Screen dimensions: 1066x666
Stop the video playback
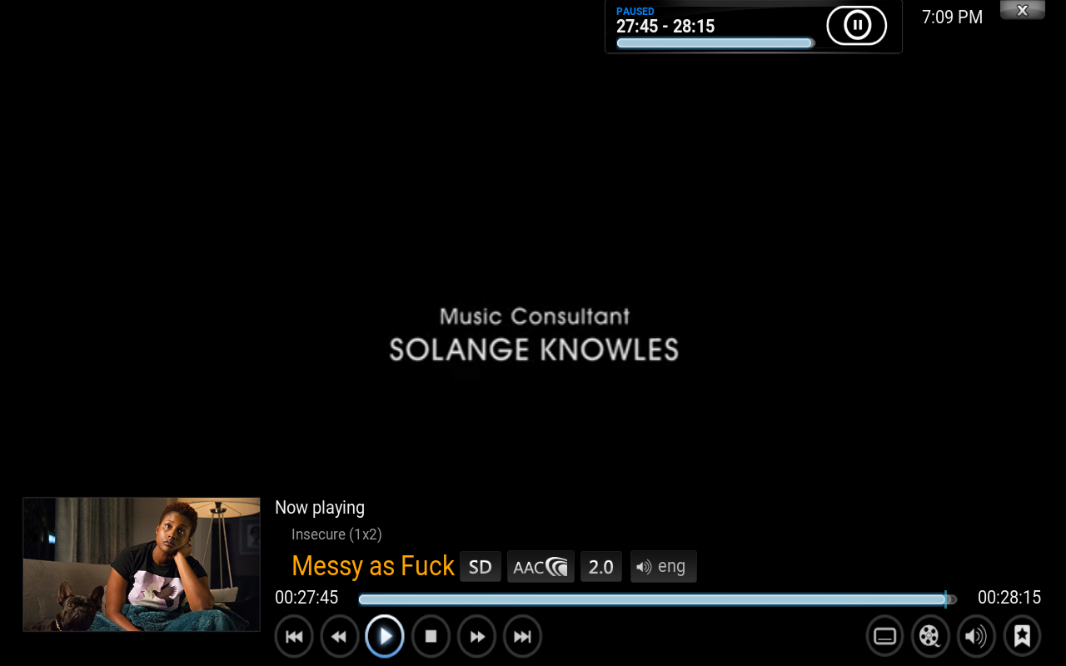pyautogui.click(x=431, y=637)
